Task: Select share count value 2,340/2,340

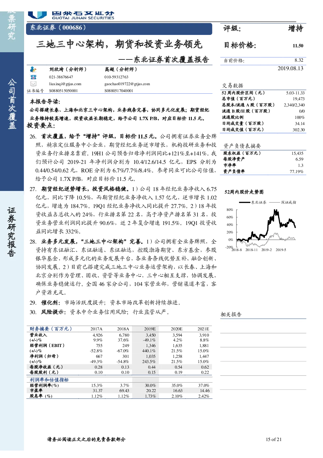Action: coord(294,105)
